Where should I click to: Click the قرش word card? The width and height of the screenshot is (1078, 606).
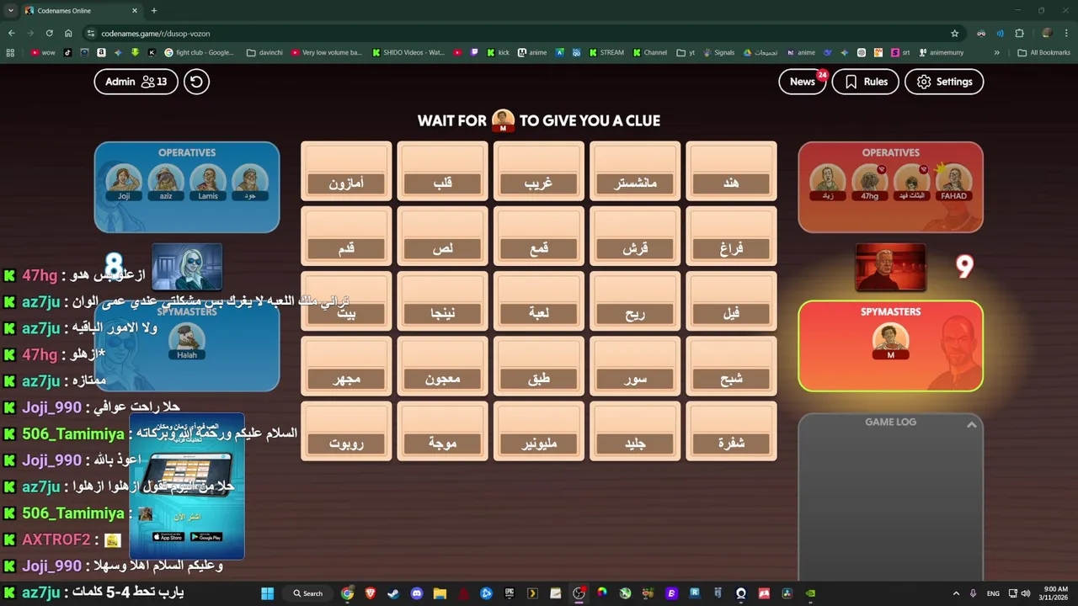[x=635, y=237]
